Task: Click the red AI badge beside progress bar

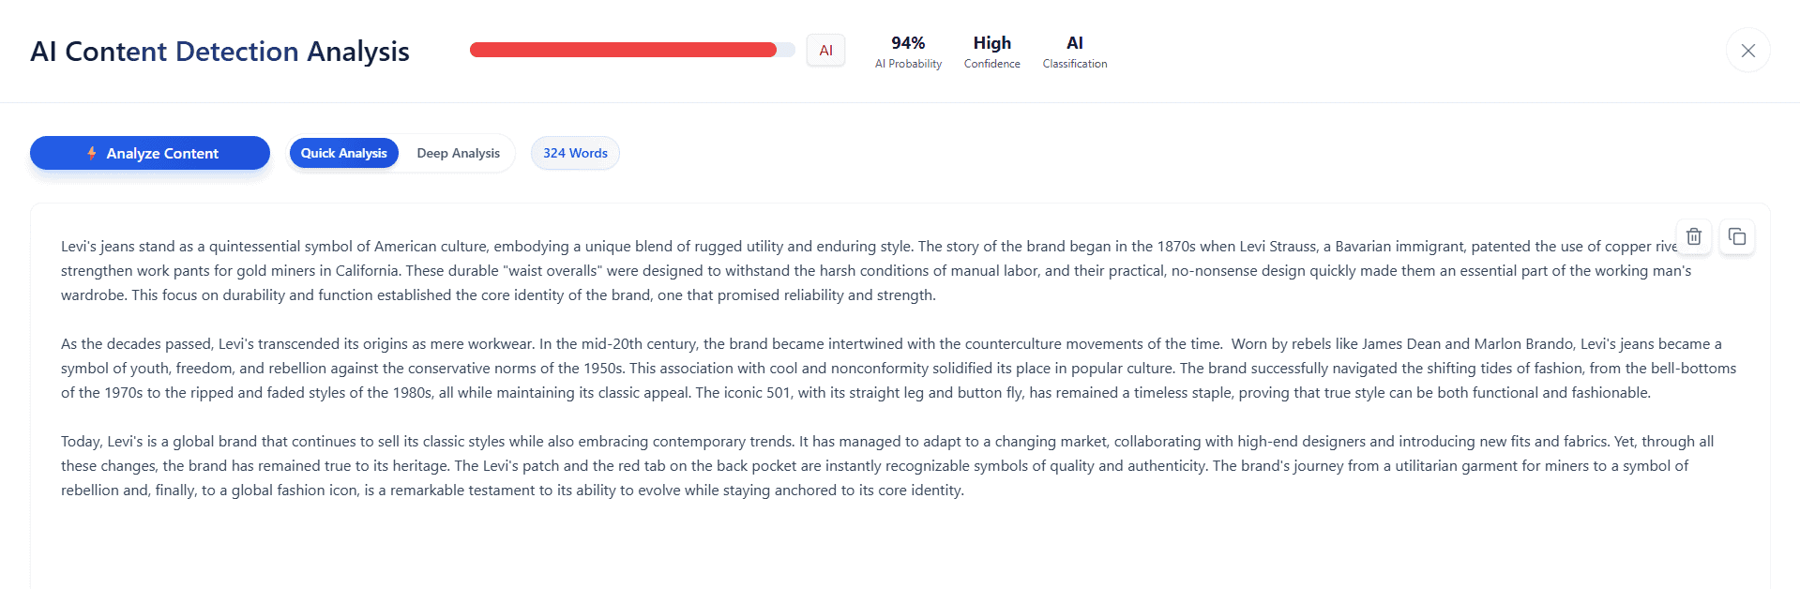Action: tap(825, 51)
